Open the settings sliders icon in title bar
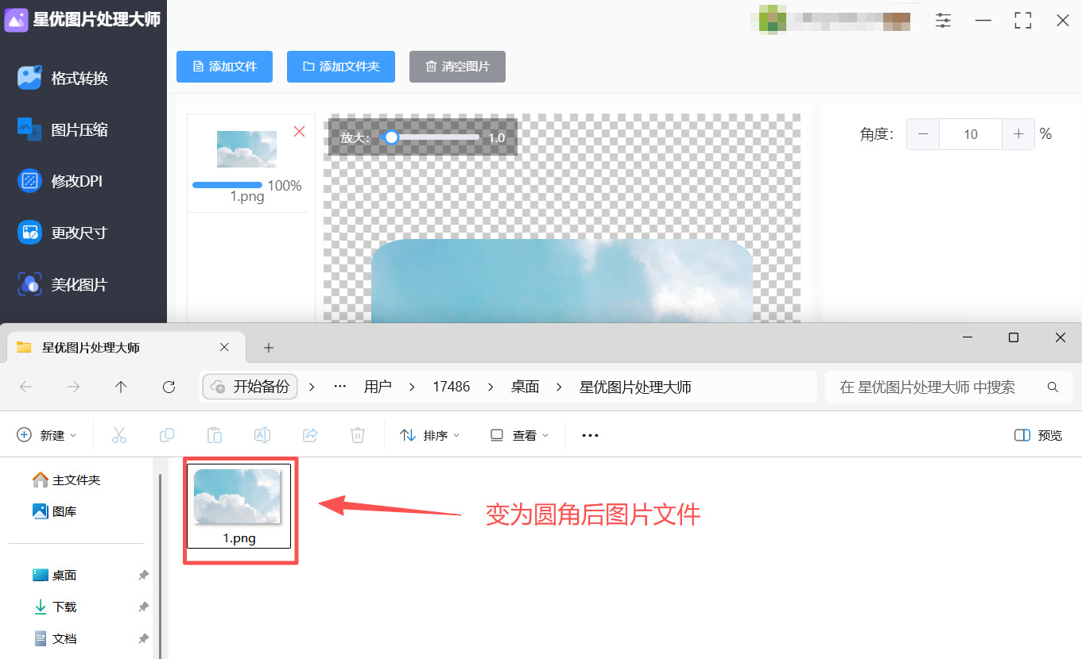 point(944,21)
